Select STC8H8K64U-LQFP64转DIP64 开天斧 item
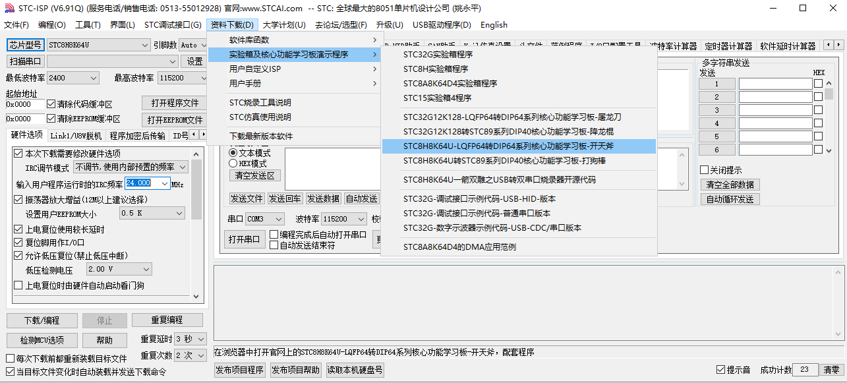Screen dimensions: 847x383 click(x=519, y=146)
